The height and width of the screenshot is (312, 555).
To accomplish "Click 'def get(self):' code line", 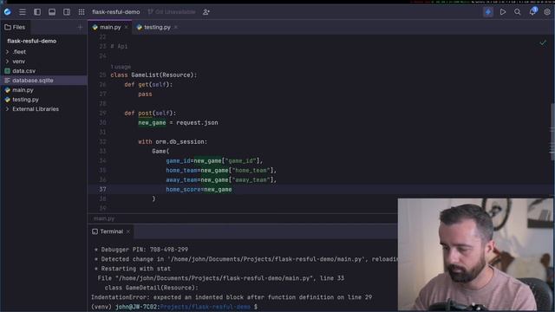I will [148, 85].
